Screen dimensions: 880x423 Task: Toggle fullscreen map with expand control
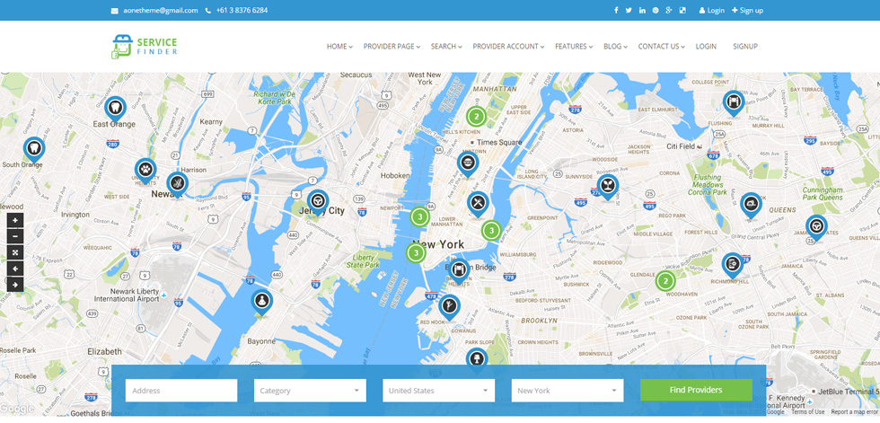pyautogui.click(x=15, y=252)
